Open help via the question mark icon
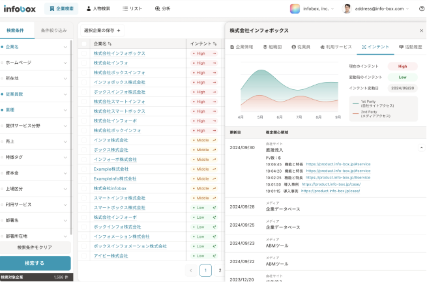Image resolution: width=427 pixels, height=282 pixels. click(421, 8)
